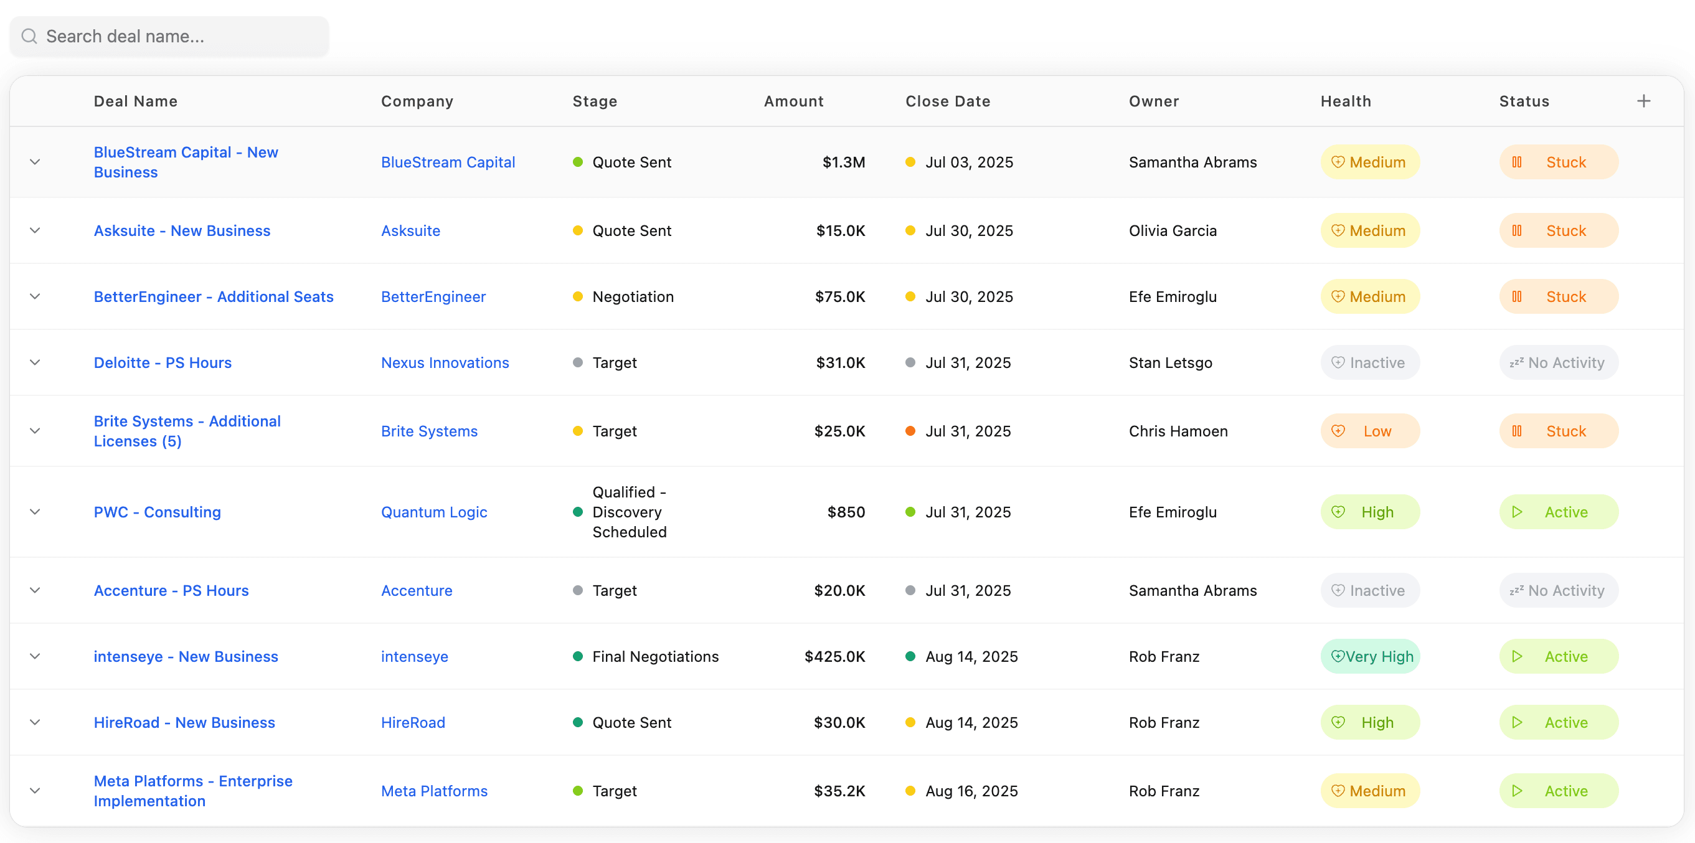Expand the BetterEngineer - Additional Seats row

pyautogui.click(x=35, y=296)
